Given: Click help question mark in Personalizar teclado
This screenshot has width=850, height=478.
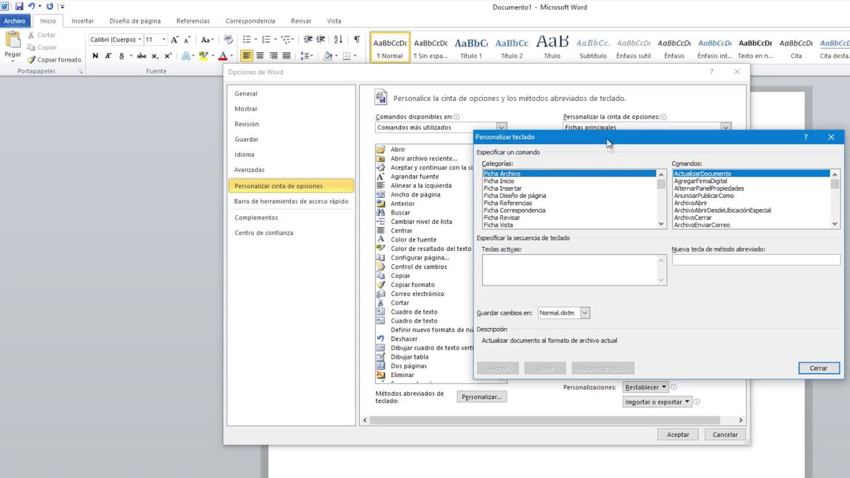Looking at the screenshot, I should coord(806,137).
